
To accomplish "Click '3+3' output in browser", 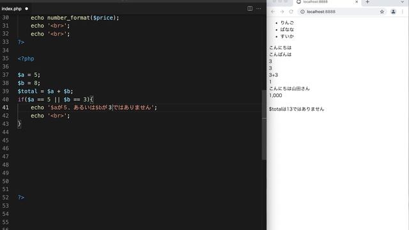I will pos(274,75).
